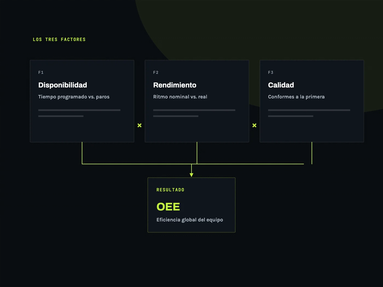Click the OEE result title
Viewport: 383px width, 287px height.
[x=168, y=207]
